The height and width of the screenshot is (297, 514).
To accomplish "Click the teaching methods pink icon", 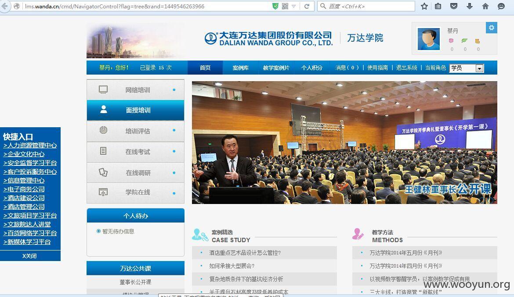I will coord(358,234).
